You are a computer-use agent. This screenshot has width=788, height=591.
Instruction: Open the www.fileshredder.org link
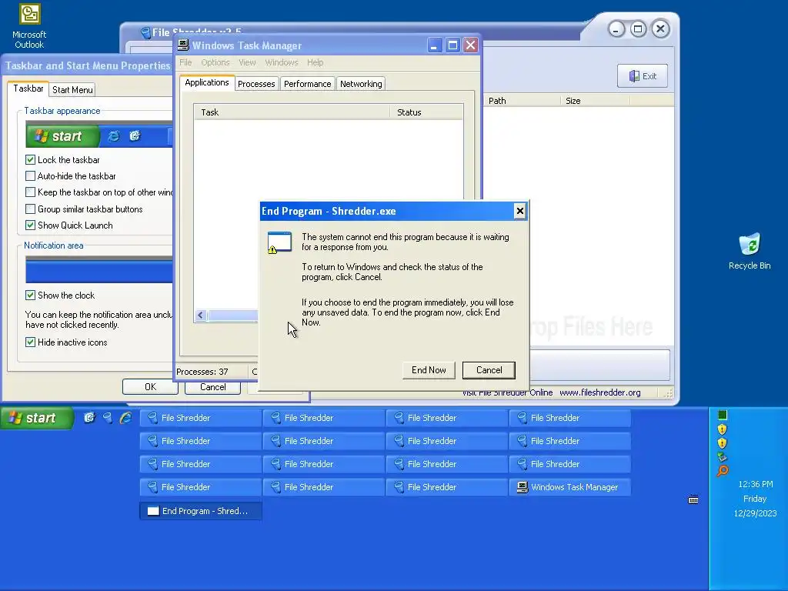(x=600, y=392)
